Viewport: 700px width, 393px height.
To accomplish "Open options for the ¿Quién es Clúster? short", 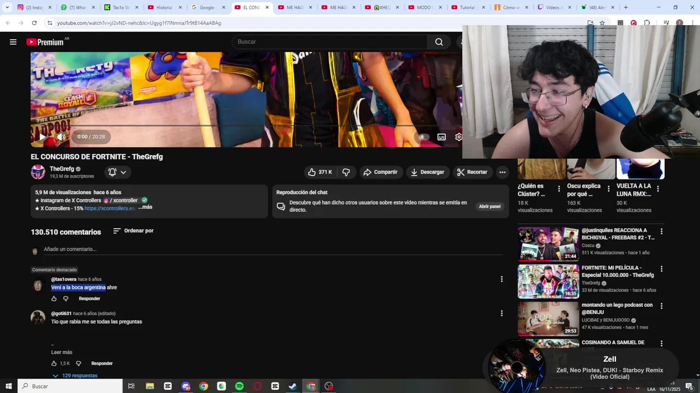I will (559, 189).
